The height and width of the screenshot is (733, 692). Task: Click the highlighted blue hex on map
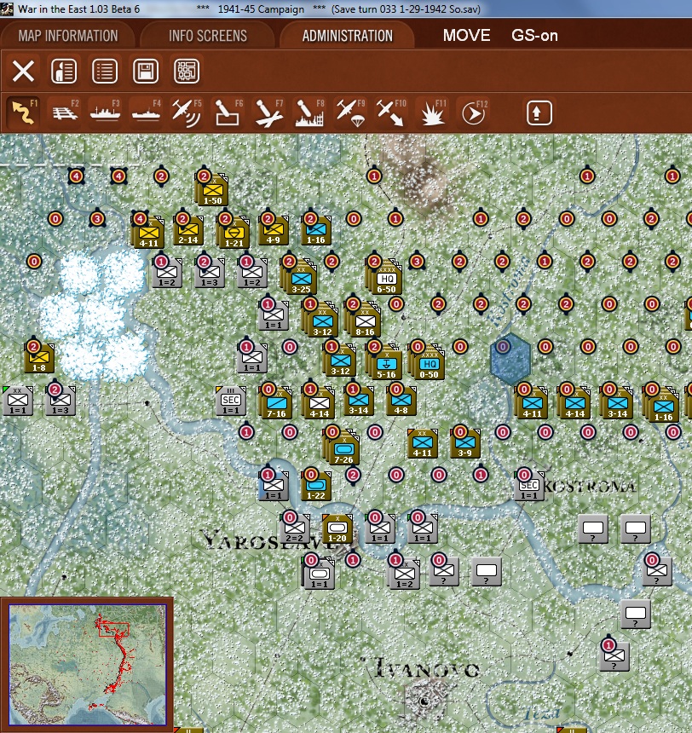pyautogui.click(x=510, y=359)
